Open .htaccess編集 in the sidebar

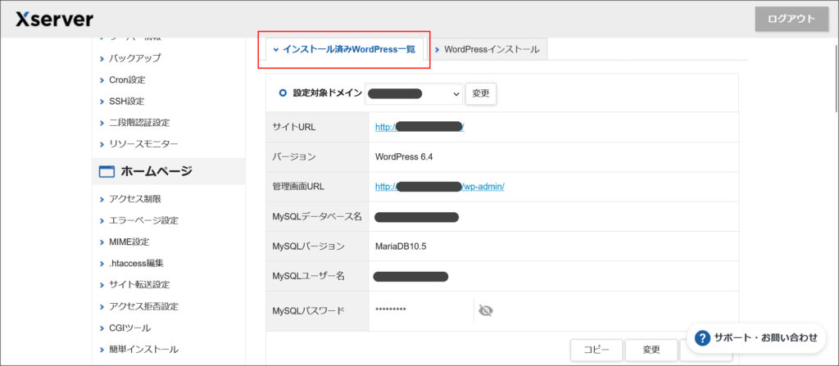click(x=136, y=264)
